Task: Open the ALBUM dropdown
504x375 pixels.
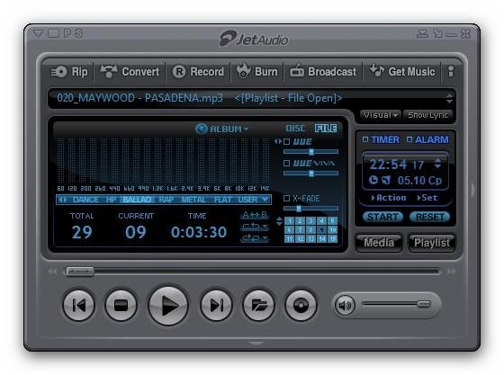Action: 222,129
